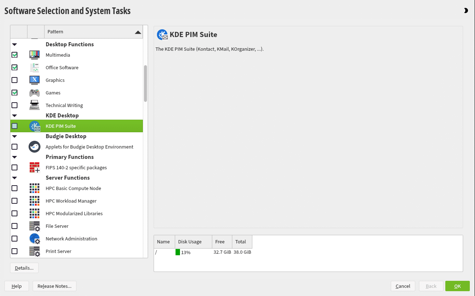Select the Office Software label

click(62, 67)
